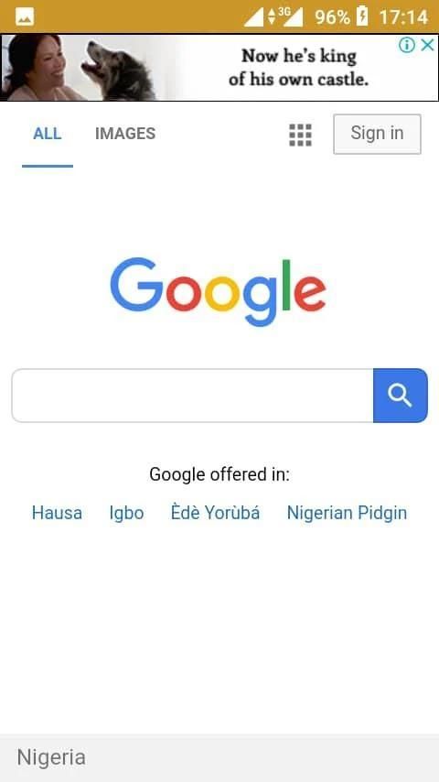
Task: Select the ALL tab
Action: point(48,134)
